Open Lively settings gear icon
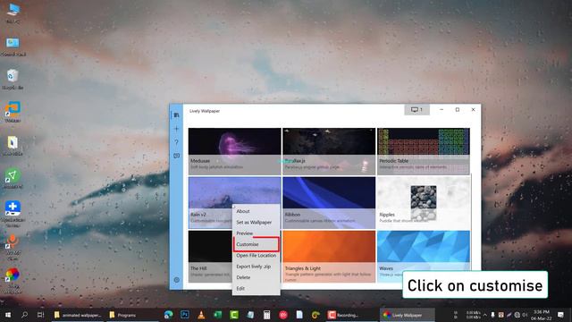The image size is (572, 322). [177, 280]
